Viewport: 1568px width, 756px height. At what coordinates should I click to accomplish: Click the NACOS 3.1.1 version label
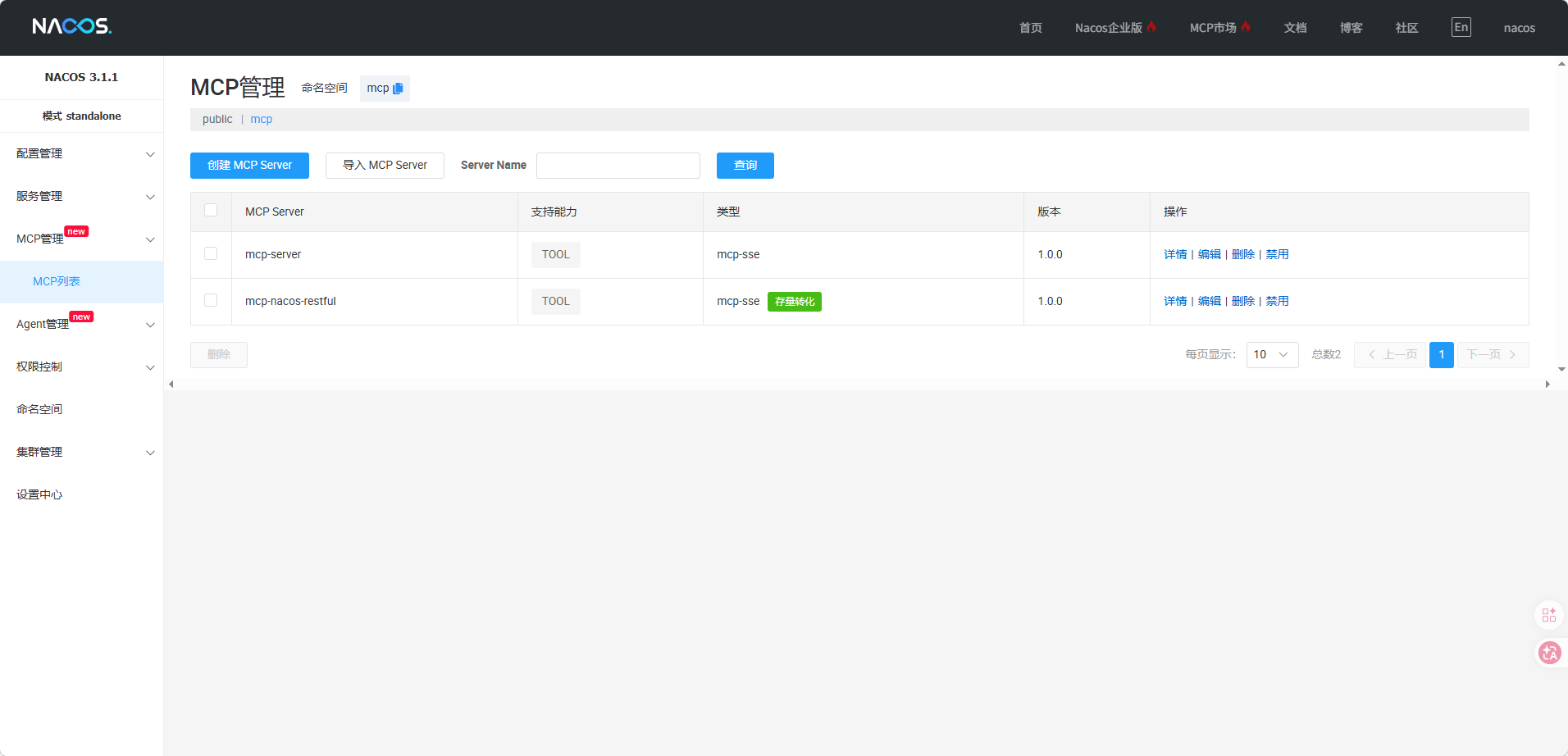pos(81,77)
